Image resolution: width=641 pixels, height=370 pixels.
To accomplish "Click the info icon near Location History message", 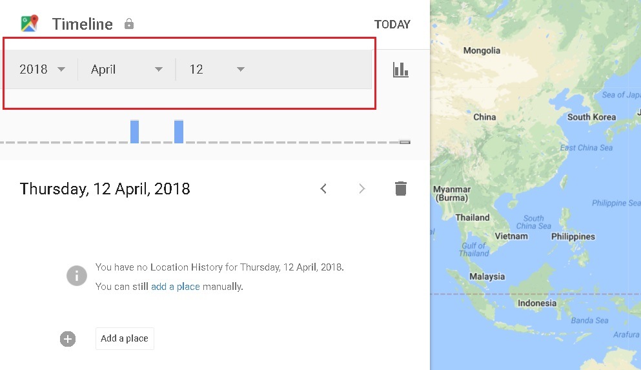I will pos(77,276).
